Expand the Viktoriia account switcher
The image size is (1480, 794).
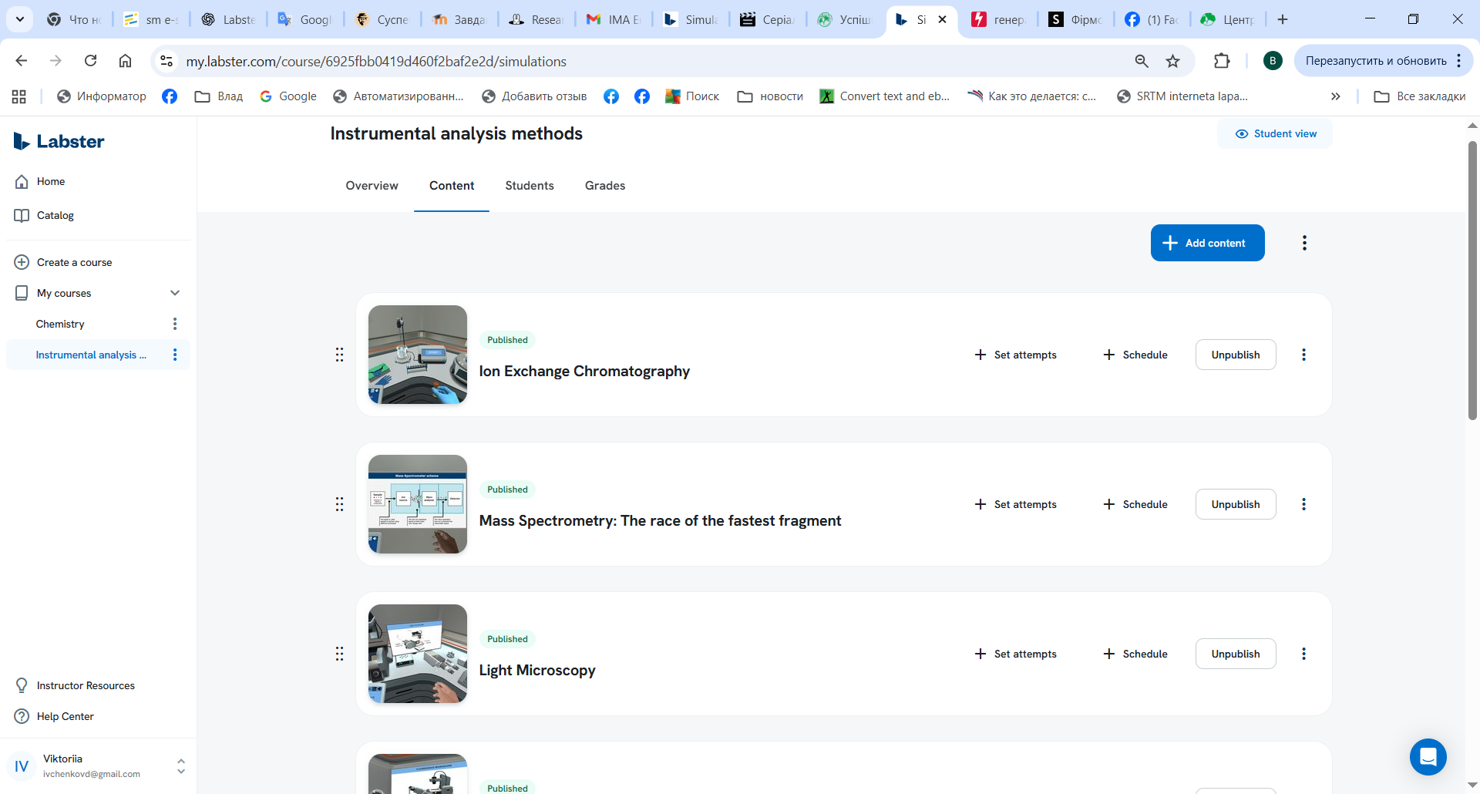(x=181, y=766)
